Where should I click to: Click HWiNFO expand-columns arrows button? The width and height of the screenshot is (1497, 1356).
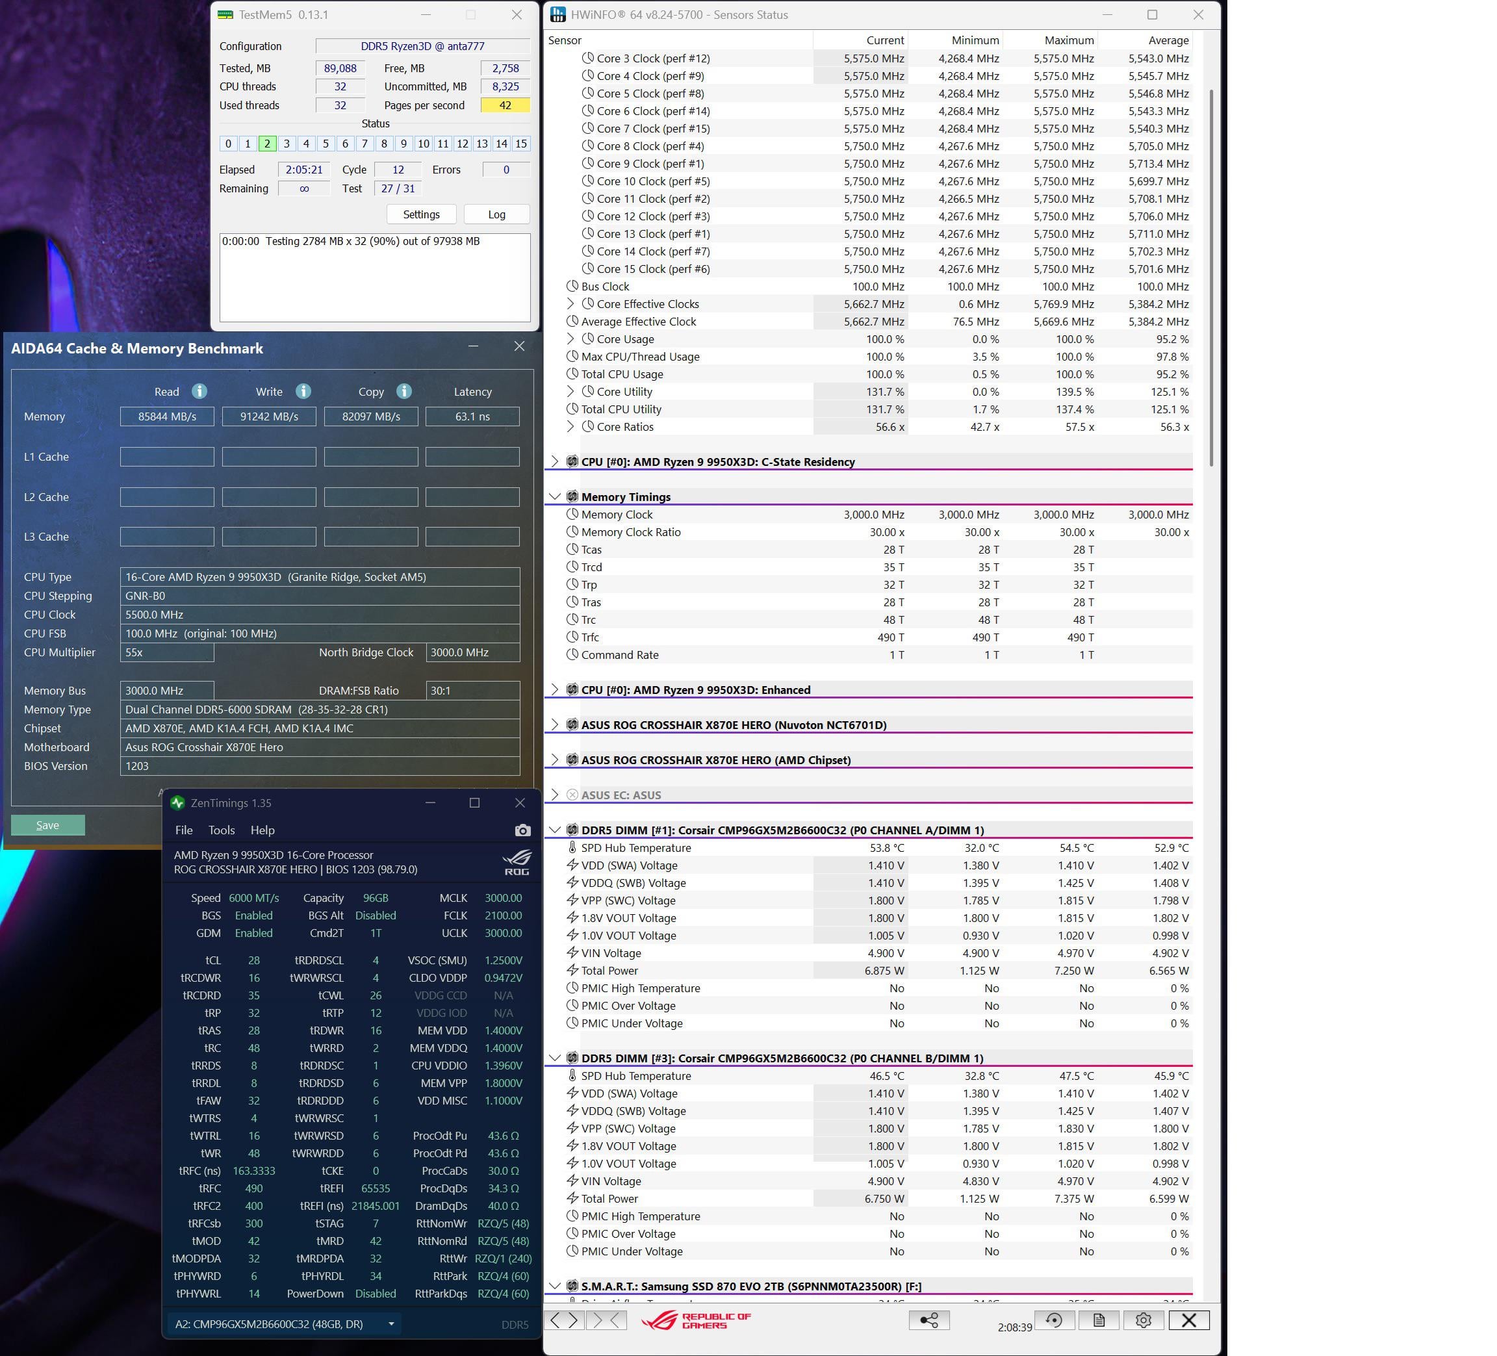565,1320
